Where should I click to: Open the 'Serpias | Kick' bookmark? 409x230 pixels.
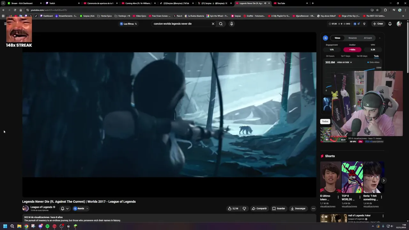pyautogui.click(x=87, y=16)
